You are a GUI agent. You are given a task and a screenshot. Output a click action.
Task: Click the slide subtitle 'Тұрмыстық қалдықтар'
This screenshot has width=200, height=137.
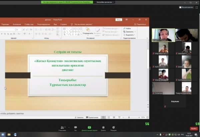pyautogui.click(x=68, y=85)
